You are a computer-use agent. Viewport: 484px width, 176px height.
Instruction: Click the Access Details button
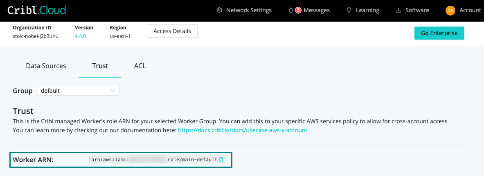(x=172, y=31)
